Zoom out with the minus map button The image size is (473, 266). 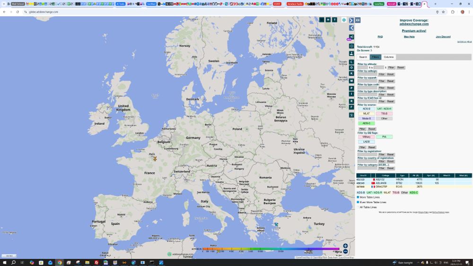pyautogui.click(x=345, y=251)
